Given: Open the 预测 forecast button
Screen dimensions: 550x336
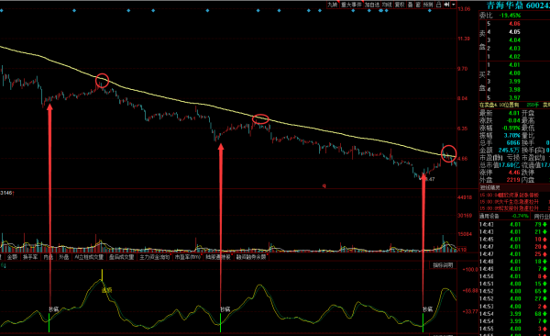Looking at the screenshot, I should (x=428, y=5).
